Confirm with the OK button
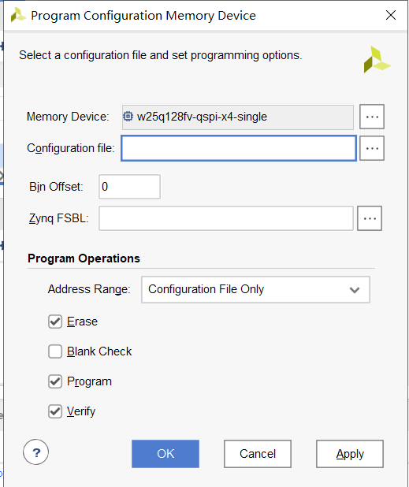Screen dimensions: 409x487 (x=165, y=454)
